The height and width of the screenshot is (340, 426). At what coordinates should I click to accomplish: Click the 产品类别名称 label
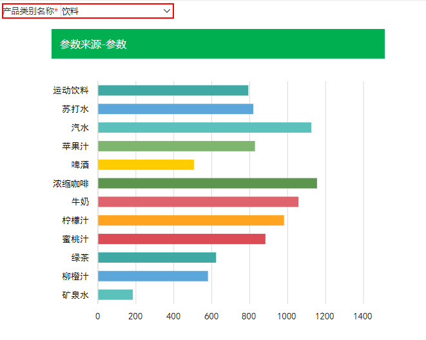[x=30, y=11]
